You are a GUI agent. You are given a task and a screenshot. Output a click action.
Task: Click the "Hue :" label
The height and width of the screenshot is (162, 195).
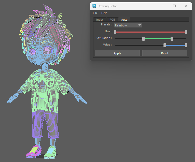pyautogui.click(x=108, y=31)
